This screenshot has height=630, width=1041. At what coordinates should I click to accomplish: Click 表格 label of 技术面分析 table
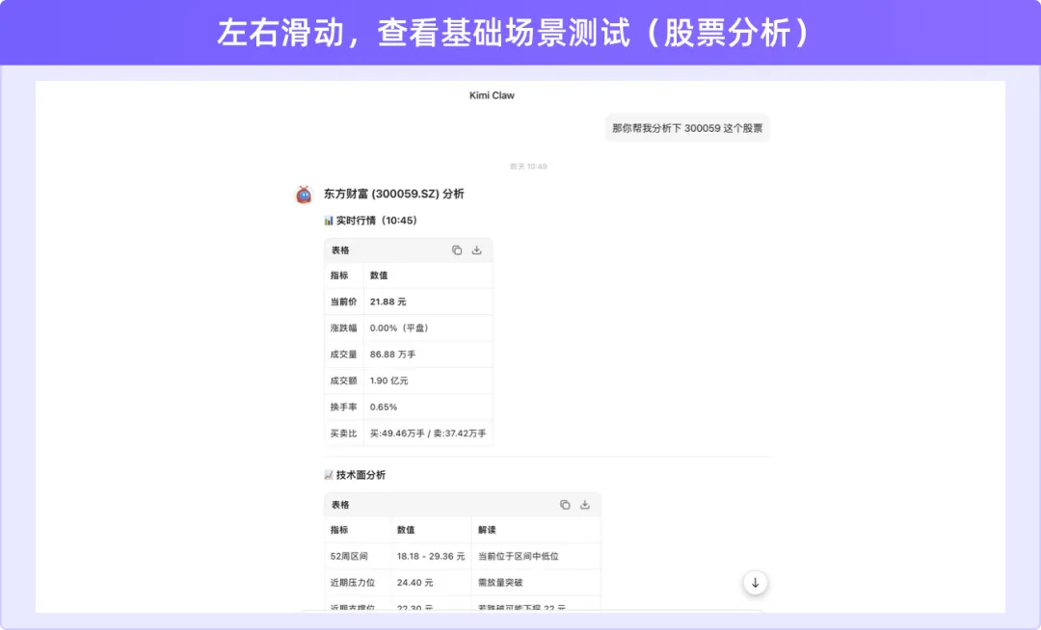(x=340, y=505)
